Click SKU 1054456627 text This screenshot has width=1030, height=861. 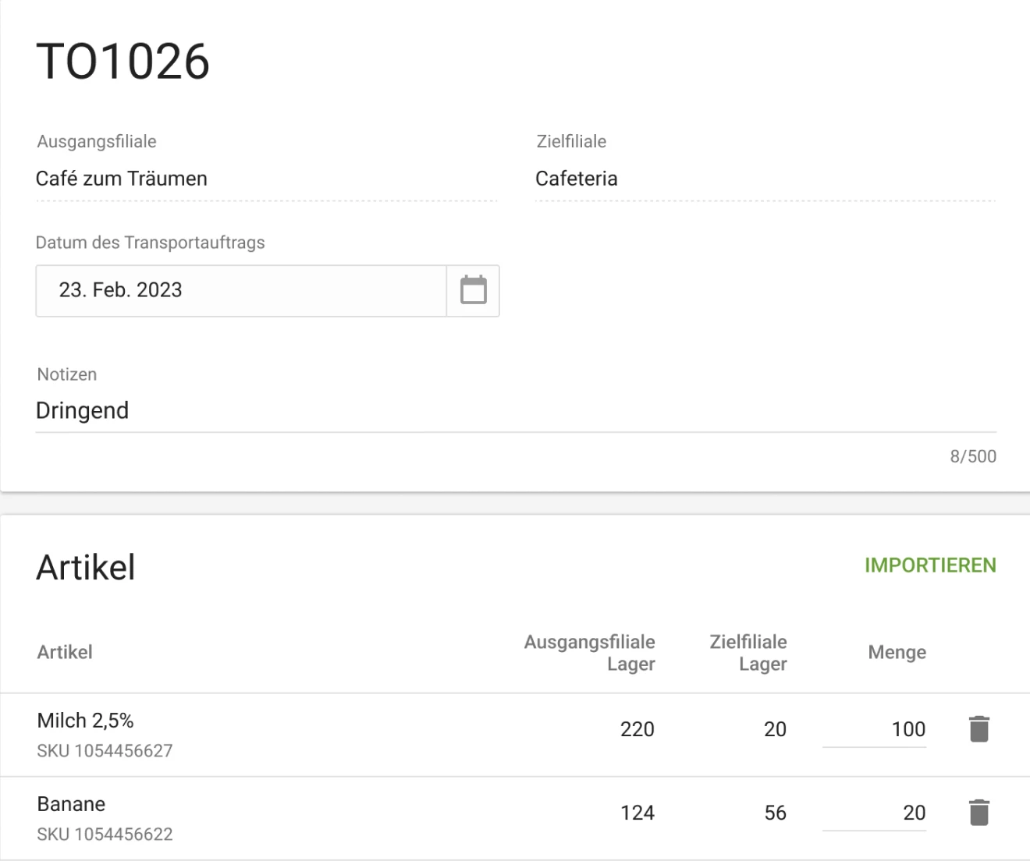coord(105,751)
